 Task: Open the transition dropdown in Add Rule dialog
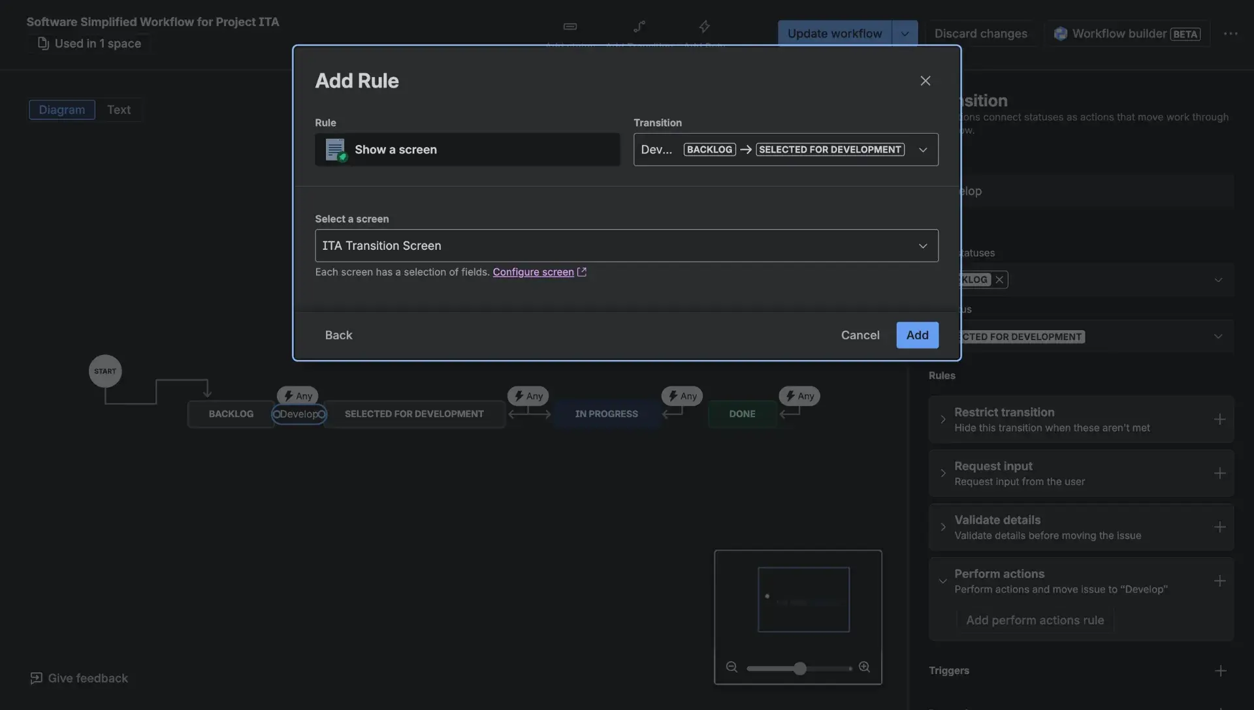click(x=923, y=149)
